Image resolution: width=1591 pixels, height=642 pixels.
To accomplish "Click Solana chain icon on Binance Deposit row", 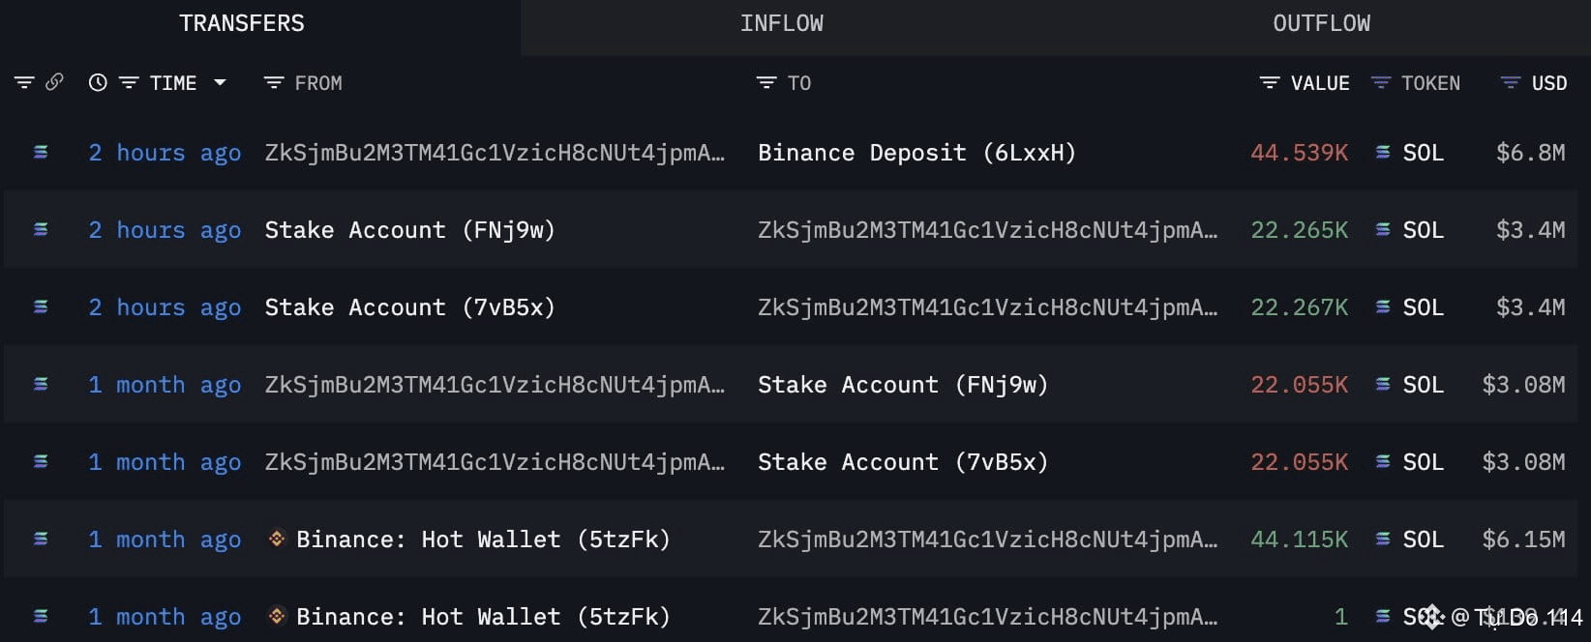I will [41, 152].
